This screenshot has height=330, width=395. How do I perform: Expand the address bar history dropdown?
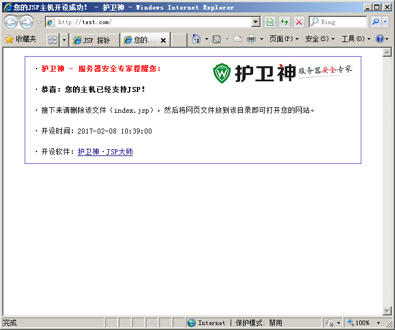[256, 22]
